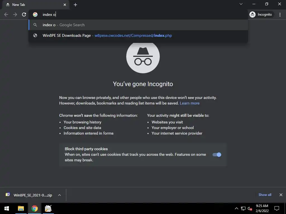Image resolution: width=286 pixels, height=214 pixels.
Task: Show hidden system tray icons
Action: tap(236, 208)
